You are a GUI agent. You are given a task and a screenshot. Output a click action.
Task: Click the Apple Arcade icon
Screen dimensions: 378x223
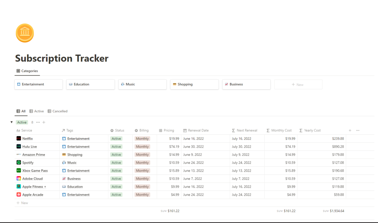[18, 195]
